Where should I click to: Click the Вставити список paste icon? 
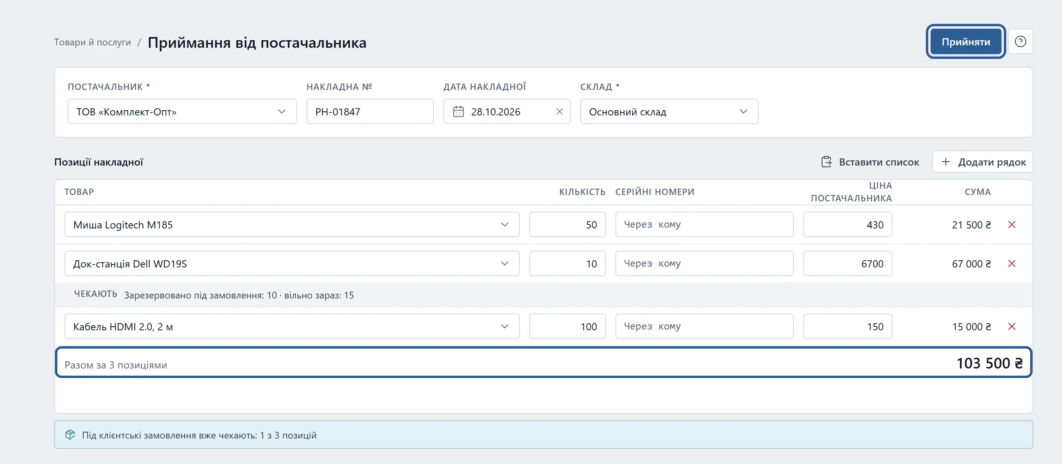(x=826, y=162)
